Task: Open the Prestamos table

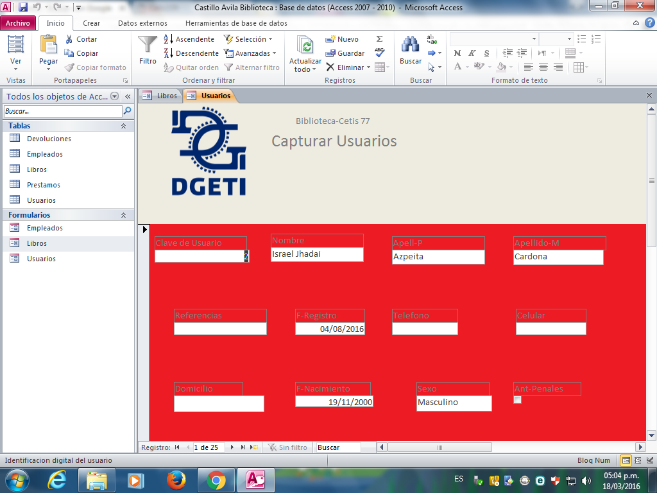Action: coord(44,185)
